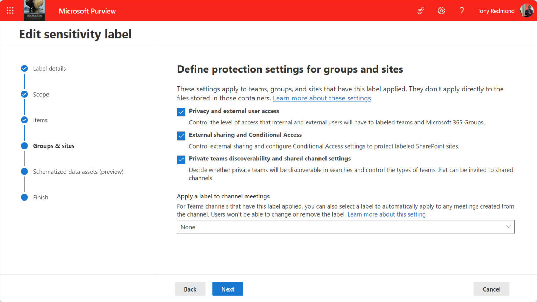The image size is (537, 302).
Task: Click the Label details completed checkmark
Action: pos(24,68)
